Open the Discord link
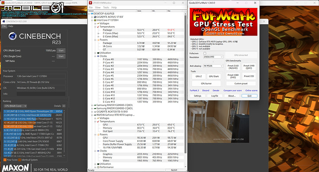This screenshot has height=172, width=319. point(206,90)
